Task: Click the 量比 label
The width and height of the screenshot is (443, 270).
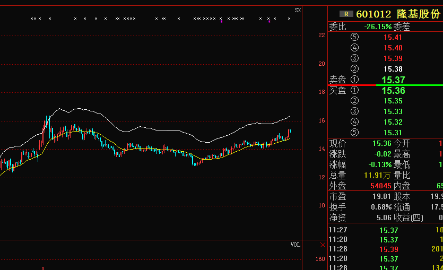Action: point(402,176)
